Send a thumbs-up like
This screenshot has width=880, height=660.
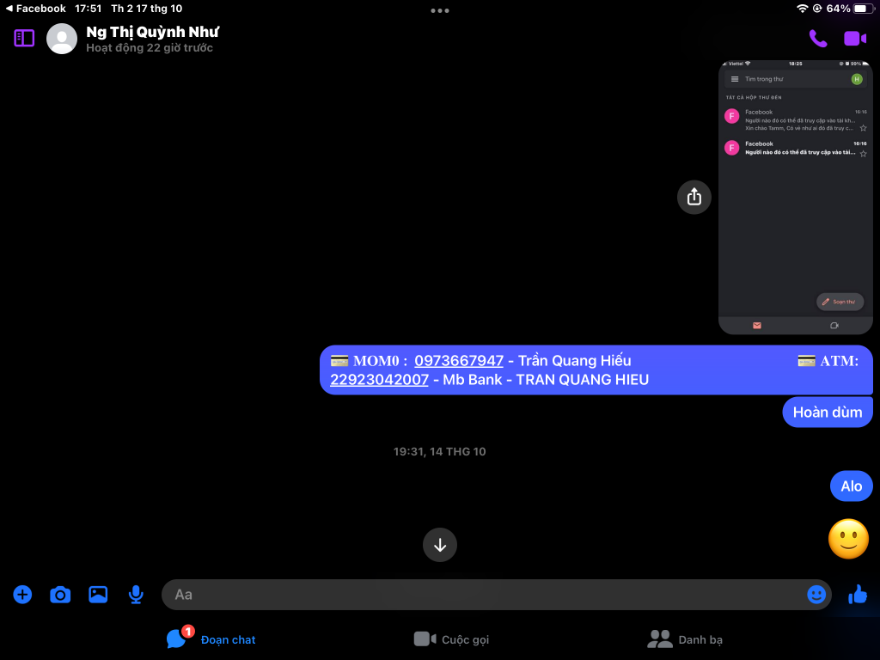tap(858, 594)
